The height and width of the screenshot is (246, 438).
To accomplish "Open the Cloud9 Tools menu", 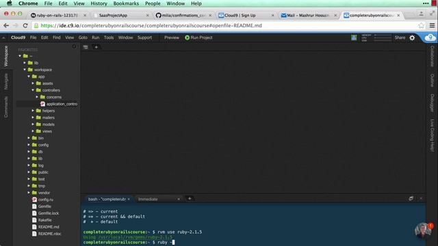I will point(109,38).
